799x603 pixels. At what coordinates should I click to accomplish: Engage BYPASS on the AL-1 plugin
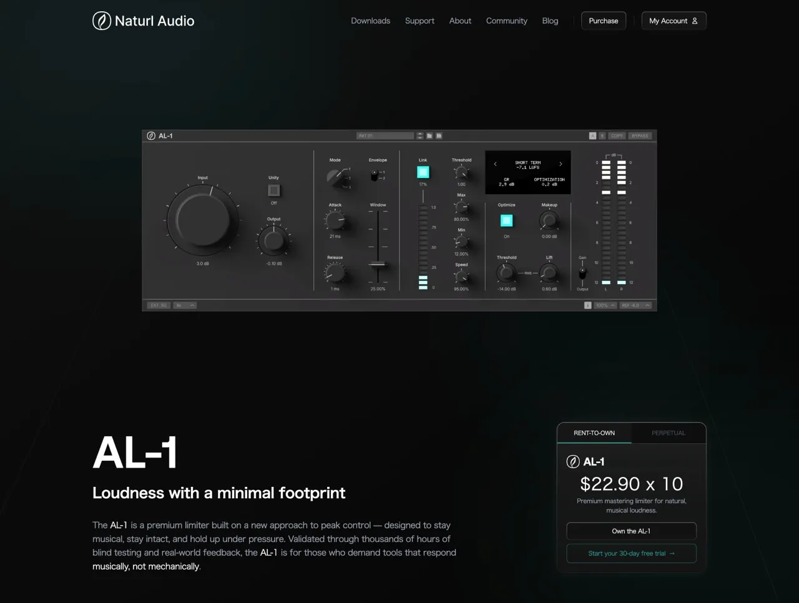click(x=639, y=135)
